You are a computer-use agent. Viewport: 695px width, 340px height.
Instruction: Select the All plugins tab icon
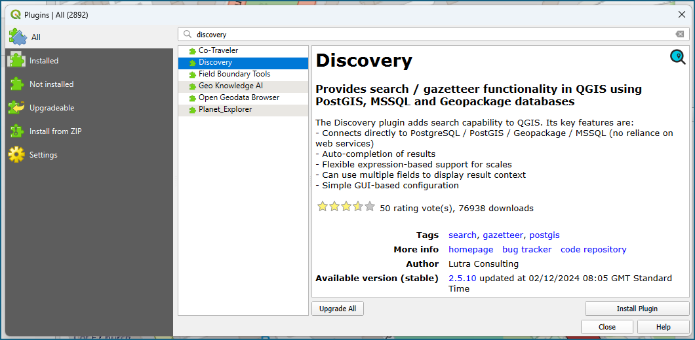(18, 37)
